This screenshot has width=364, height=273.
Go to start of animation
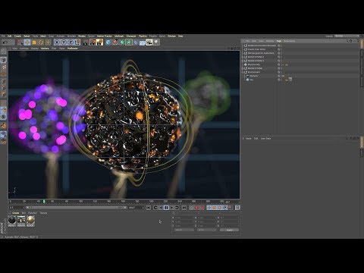point(149,208)
